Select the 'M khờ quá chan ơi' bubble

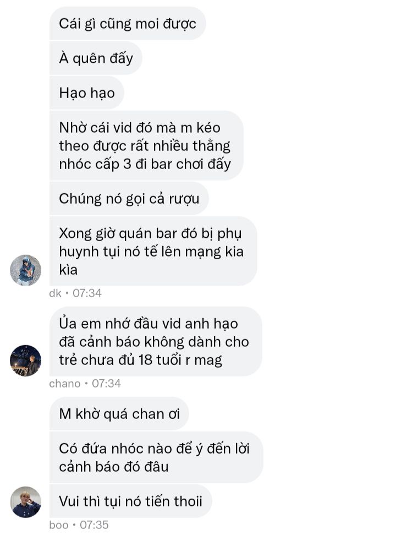click(x=119, y=413)
